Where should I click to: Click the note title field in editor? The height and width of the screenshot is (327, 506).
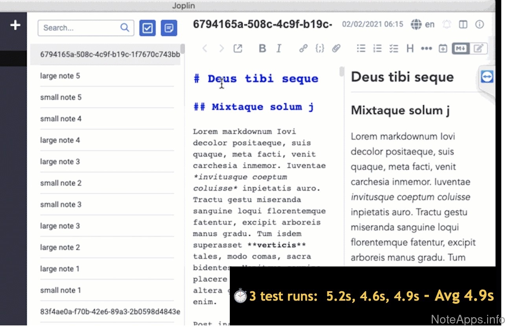262,24
